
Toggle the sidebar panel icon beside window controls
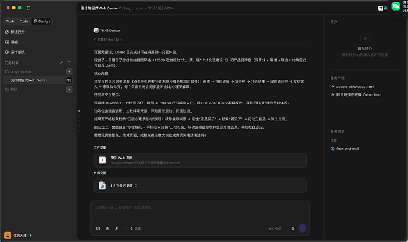(x=28, y=8)
